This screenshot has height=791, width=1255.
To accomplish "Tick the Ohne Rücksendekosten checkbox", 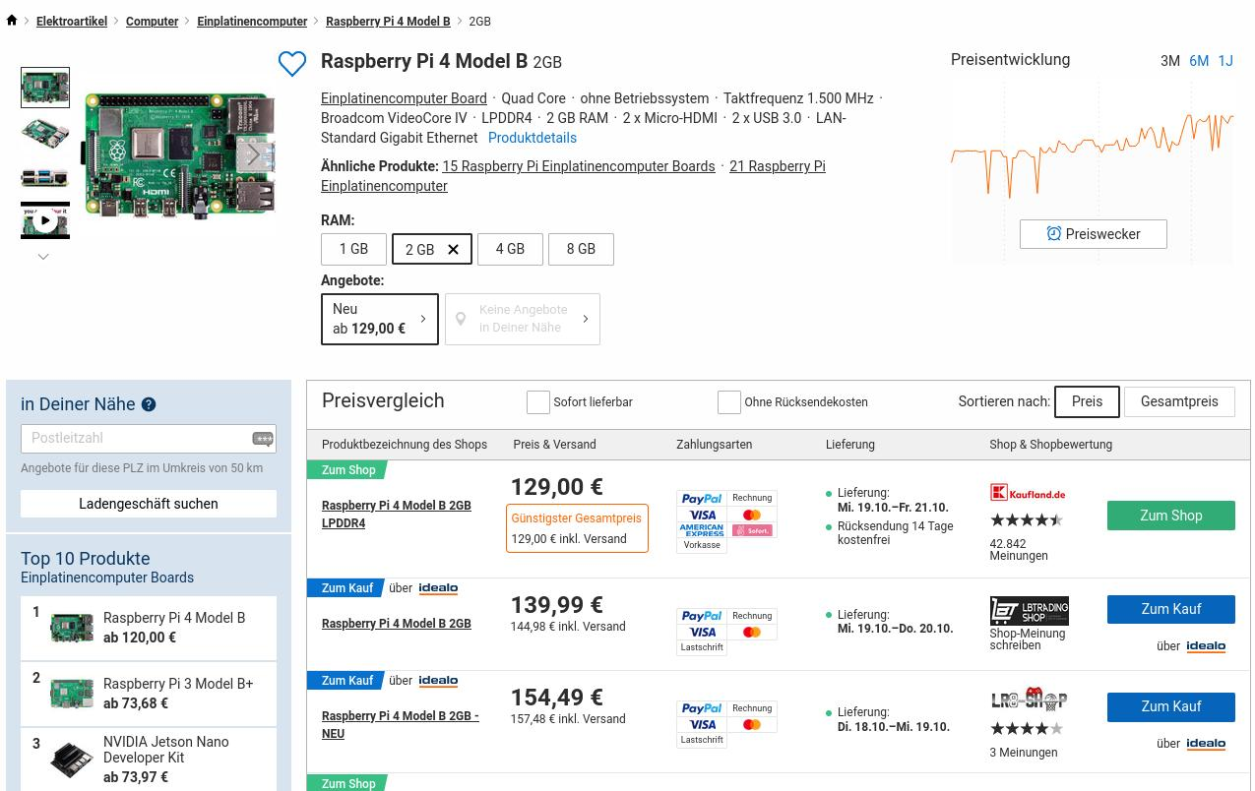I will point(729,402).
